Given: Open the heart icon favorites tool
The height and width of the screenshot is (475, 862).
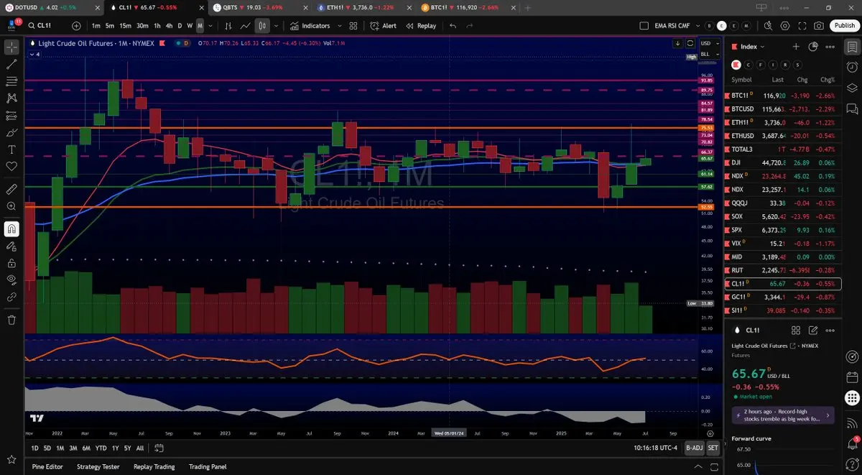Looking at the screenshot, I should point(11,167).
